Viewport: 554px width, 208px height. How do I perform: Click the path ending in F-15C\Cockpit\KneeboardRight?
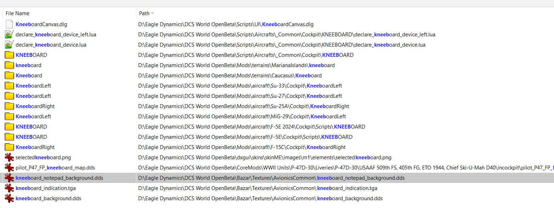click(242, 147)
